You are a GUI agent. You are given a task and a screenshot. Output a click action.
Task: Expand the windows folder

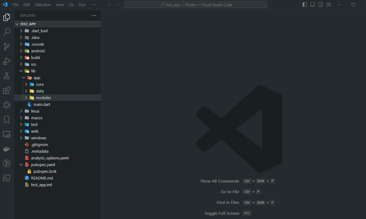pyautogui.click(x=57, y=138)
